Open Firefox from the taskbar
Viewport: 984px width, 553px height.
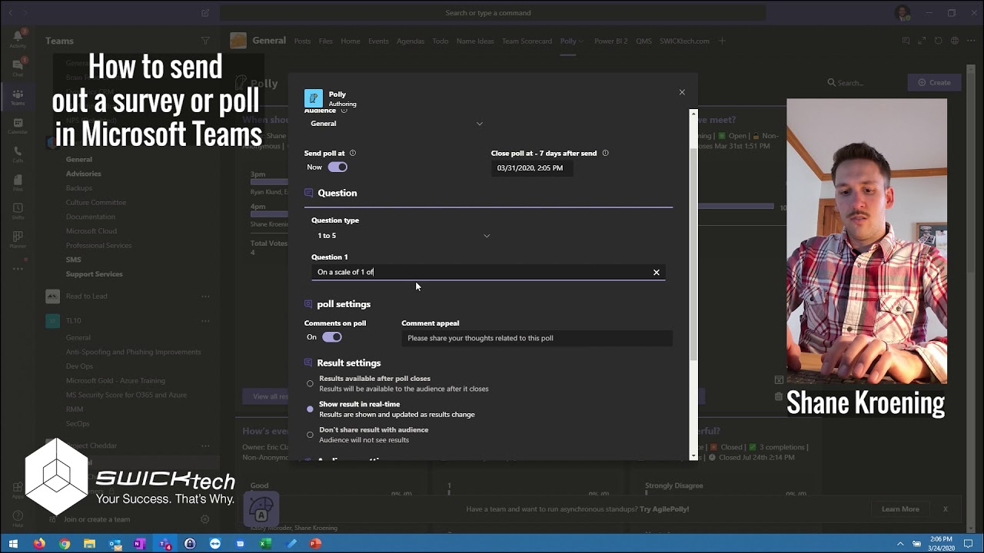(39, 544)
